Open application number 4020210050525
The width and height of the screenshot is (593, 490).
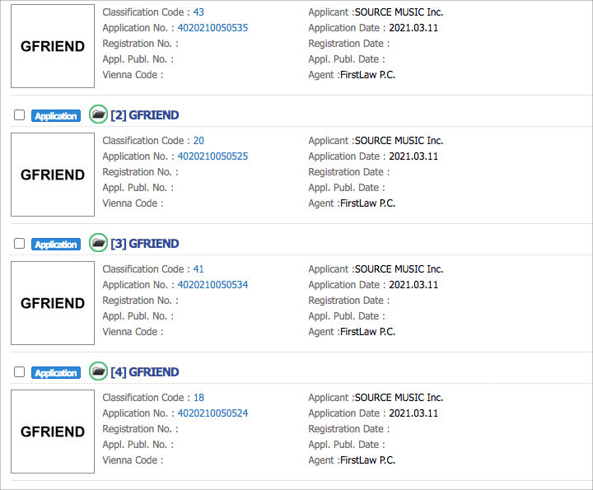pyautogui.click(x=213, y=156)
